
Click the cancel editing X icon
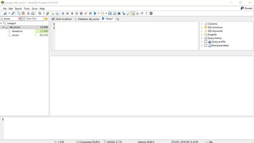90,14
